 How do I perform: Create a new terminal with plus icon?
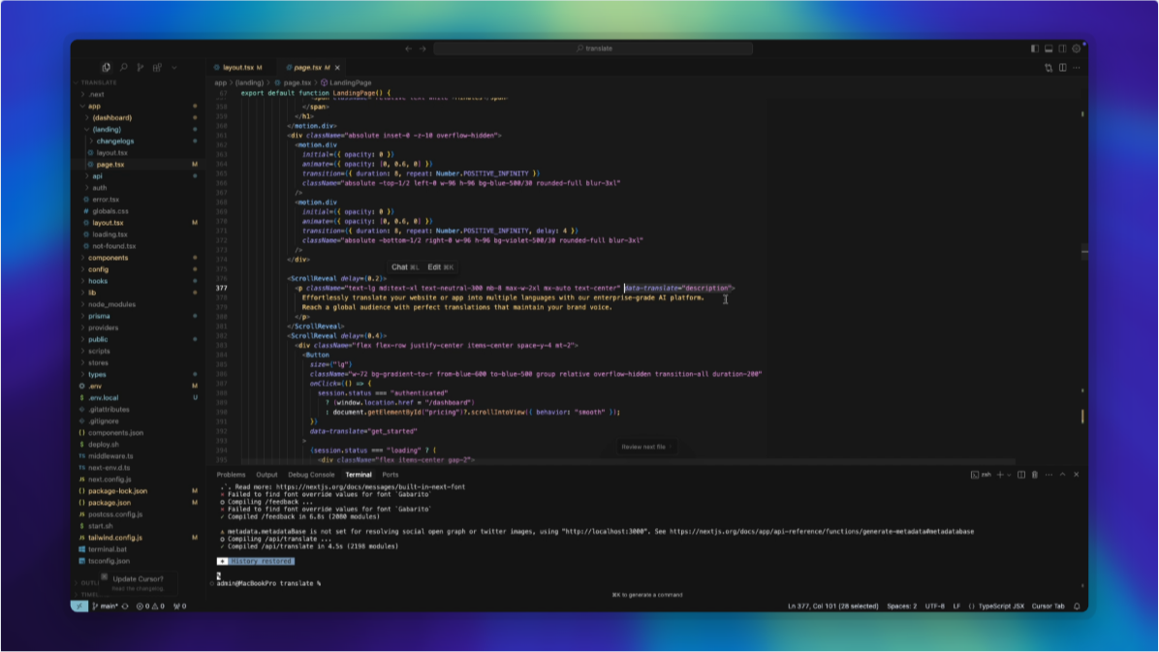click(1000, 475)
